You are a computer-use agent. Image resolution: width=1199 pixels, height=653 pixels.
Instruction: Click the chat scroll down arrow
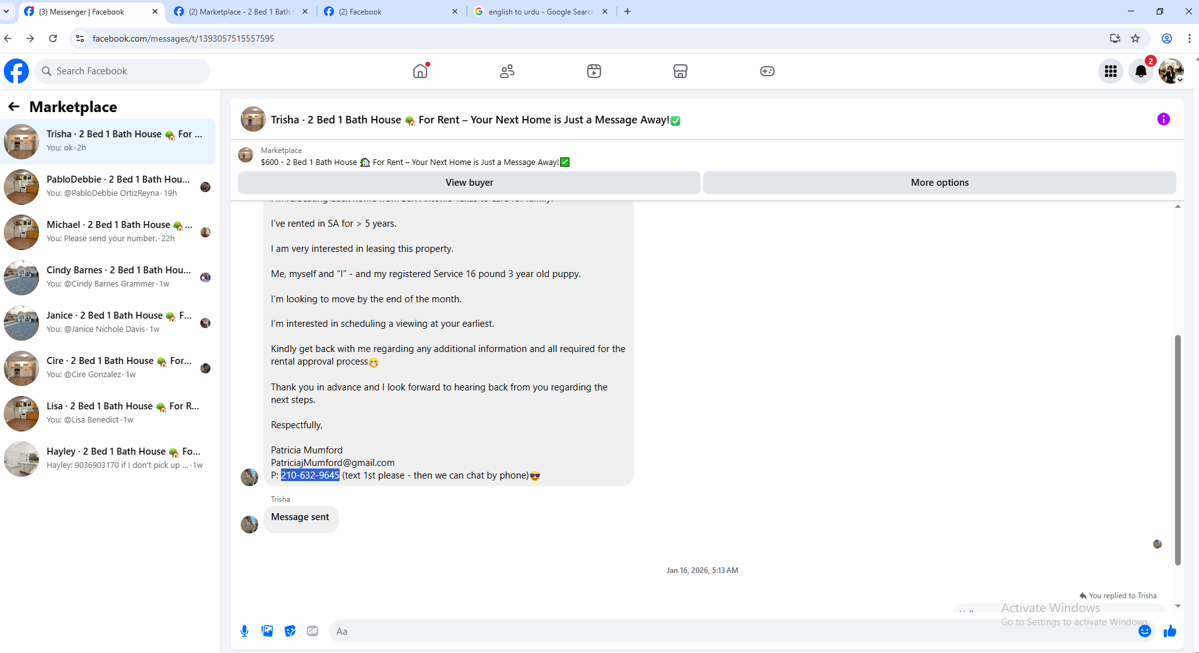[1178, 606]
